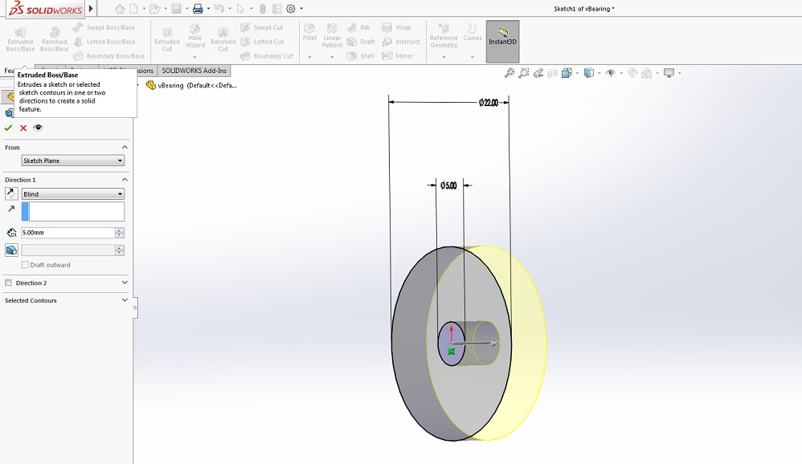Choose Swept Cut
Screen dimensions: 802x464
(x=261, y=27)
